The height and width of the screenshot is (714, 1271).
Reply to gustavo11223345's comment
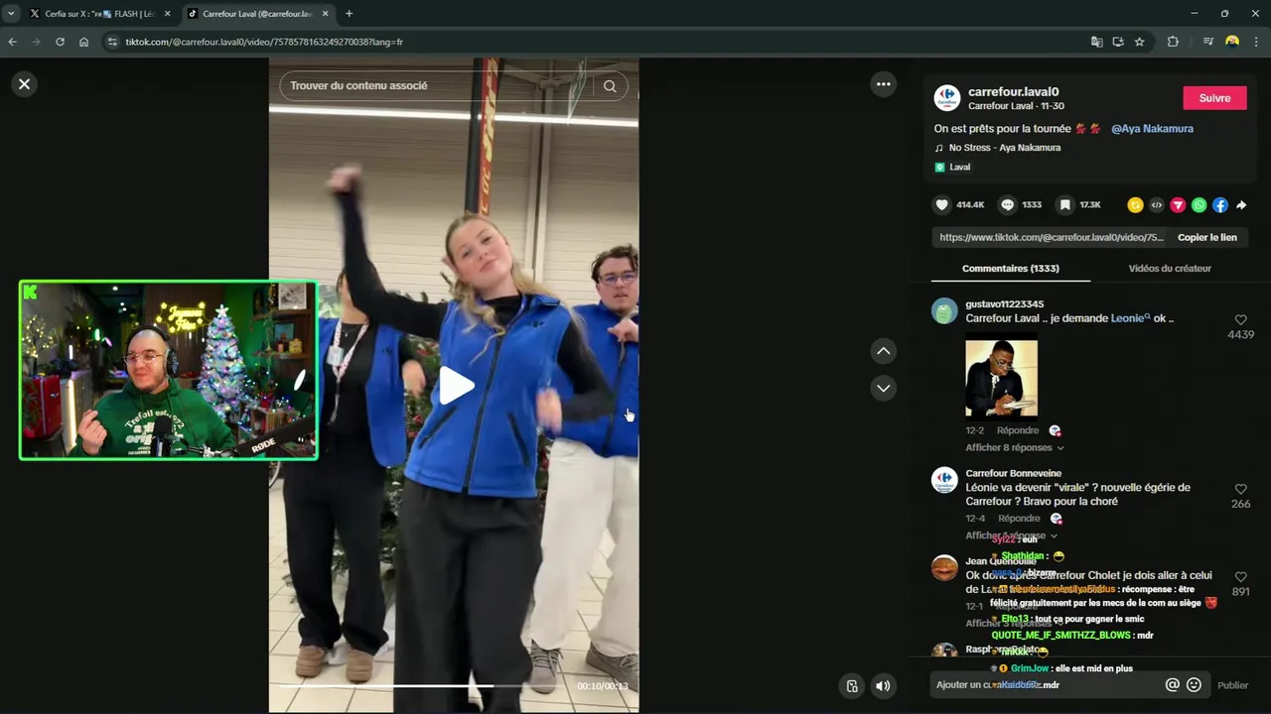tap(1018, 430)
